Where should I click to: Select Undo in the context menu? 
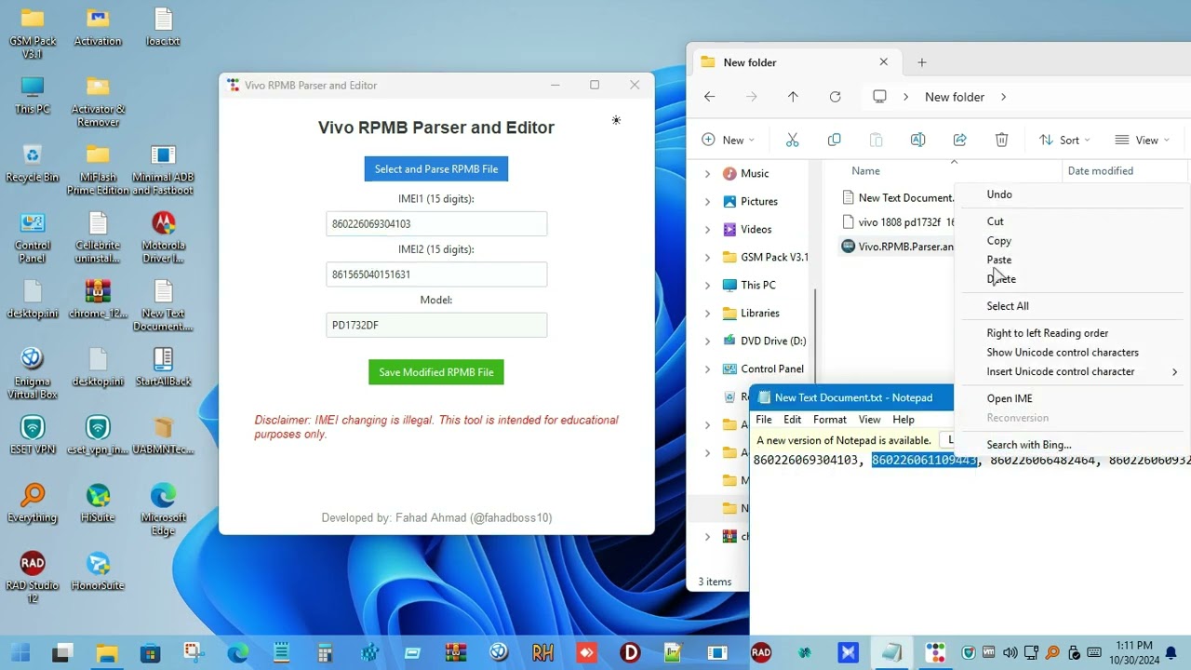(x=999, y=194)
